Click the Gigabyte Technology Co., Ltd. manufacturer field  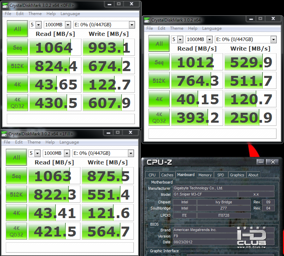coord(223,188)
